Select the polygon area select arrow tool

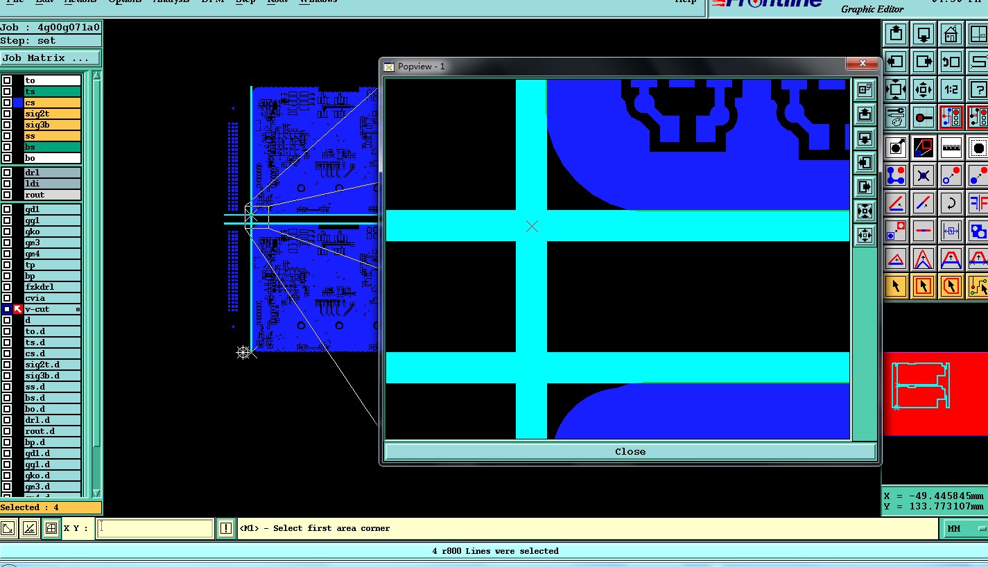point(951,286)
